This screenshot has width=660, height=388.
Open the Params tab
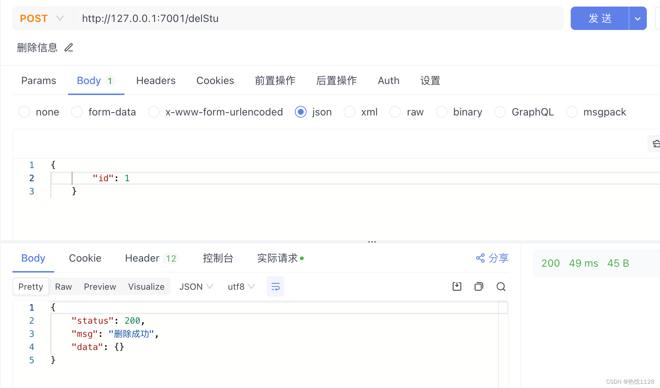39,80
